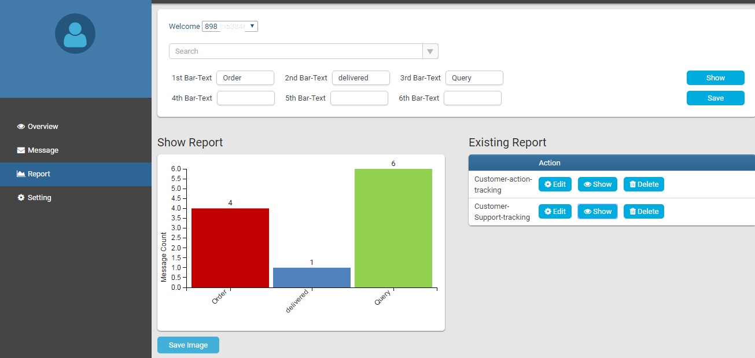Click the 2nd Bar-Text field containing delivered
The height and width of the screenshot is (358, 755).
click(x=360, y=78)
